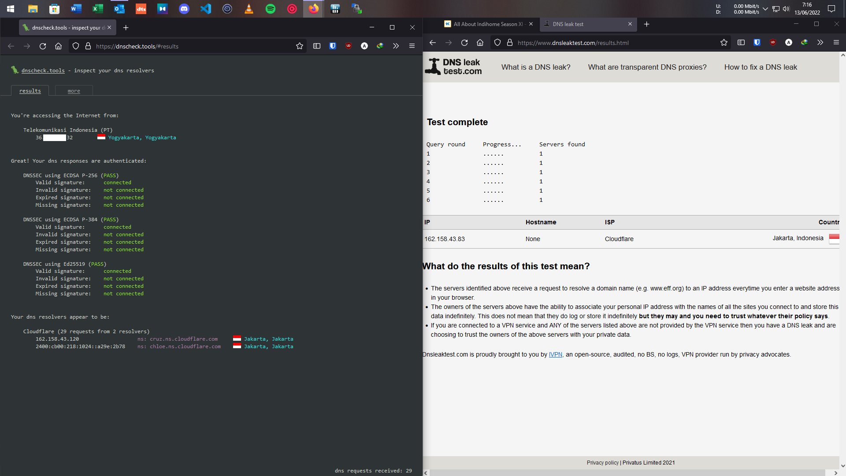Viewport: 846px width, 476px height.
Task: Launch Microsoft Store from the taskbar
Action: [54, 8]
